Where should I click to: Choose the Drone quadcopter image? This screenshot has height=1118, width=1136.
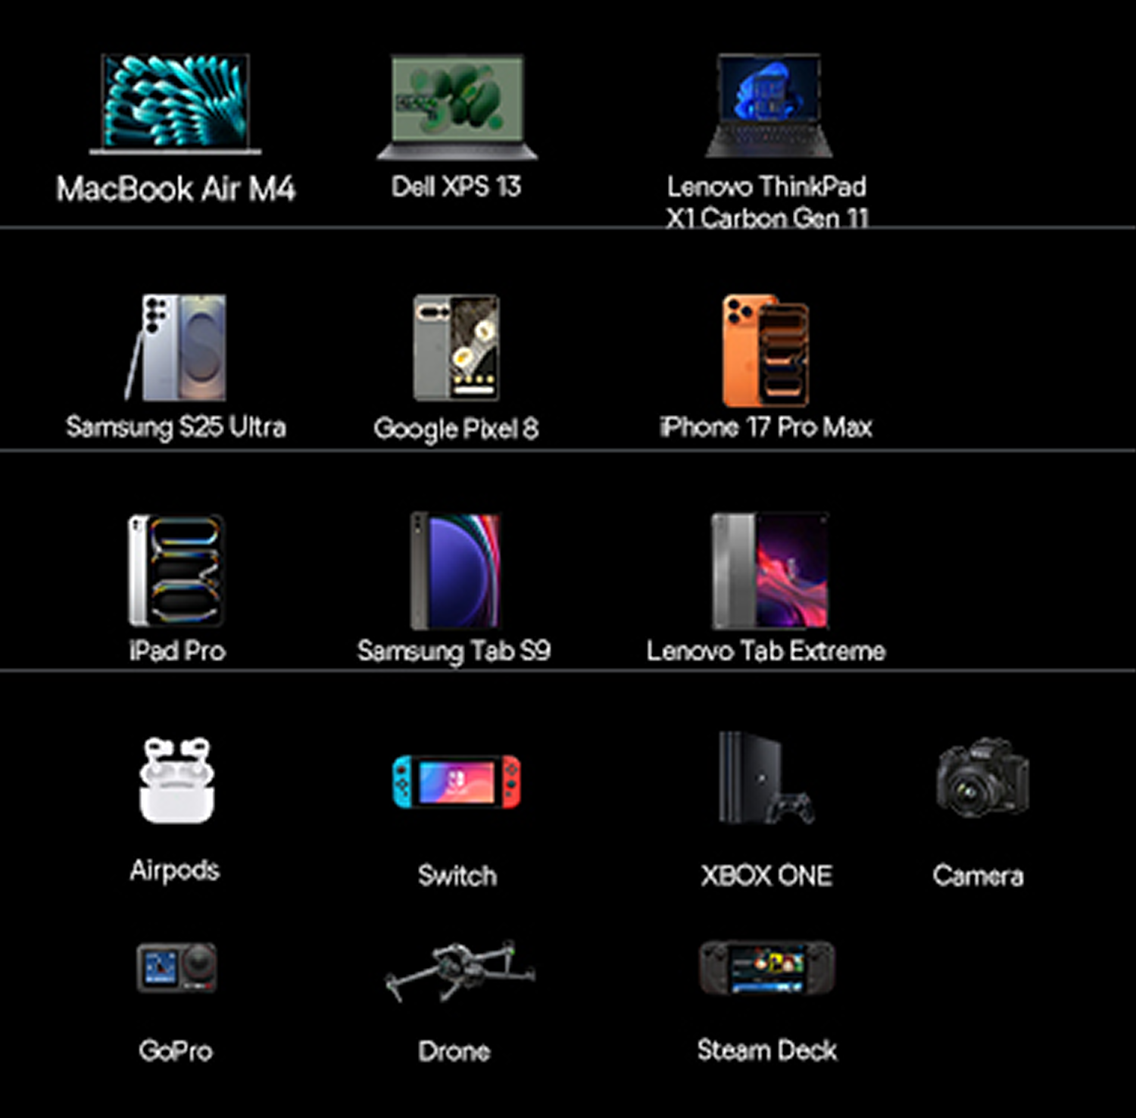[x=460, y=970]
